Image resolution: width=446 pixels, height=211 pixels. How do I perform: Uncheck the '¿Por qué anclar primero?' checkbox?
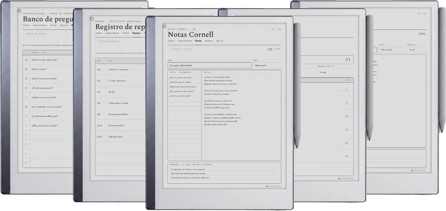click(x=26, y=88)
